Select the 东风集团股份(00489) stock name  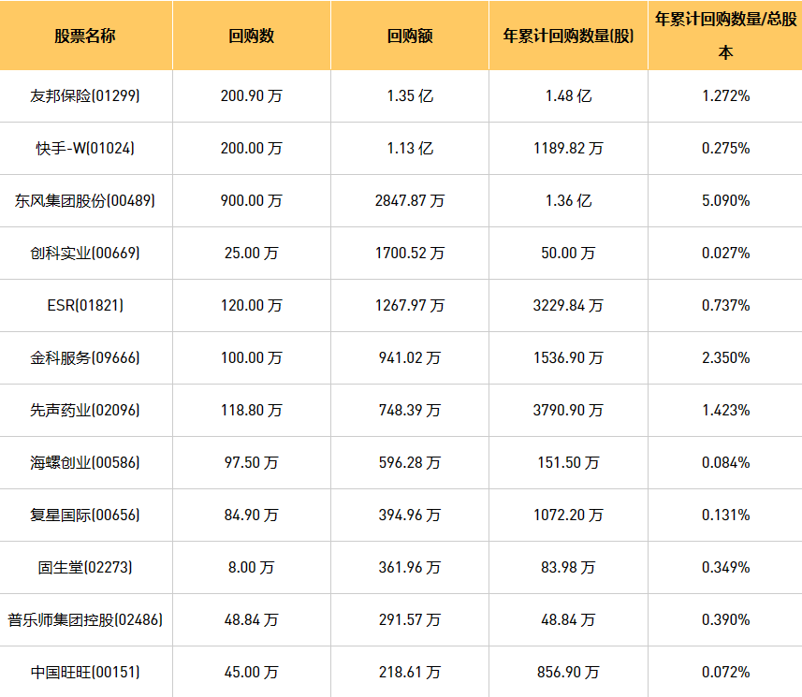pyautogui.click(x=85, y=201)
